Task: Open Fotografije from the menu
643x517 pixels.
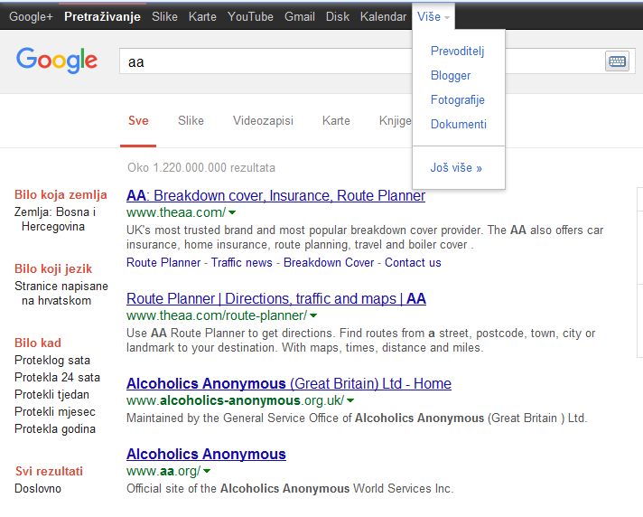Action: [x=458, y=100]
